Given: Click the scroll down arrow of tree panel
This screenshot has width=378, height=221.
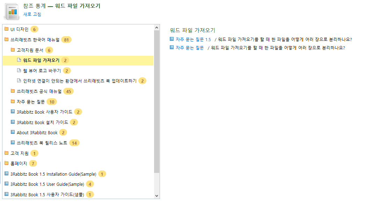Looking at the screenshot, I should 157,196.
